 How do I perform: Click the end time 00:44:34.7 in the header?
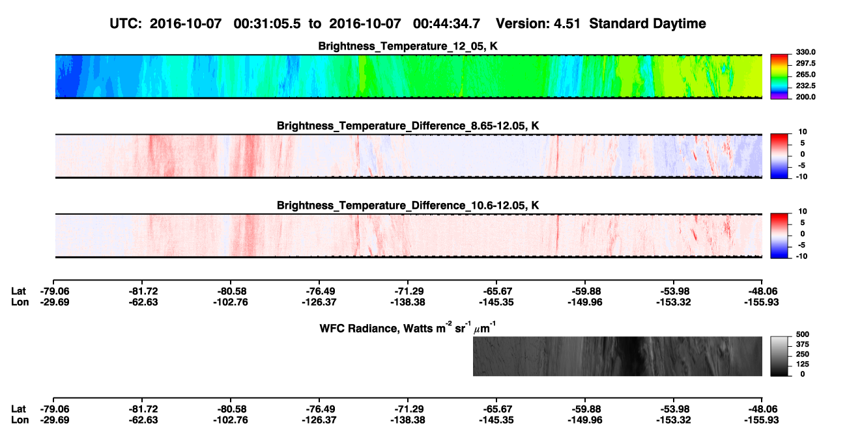[x=446, y=23]
